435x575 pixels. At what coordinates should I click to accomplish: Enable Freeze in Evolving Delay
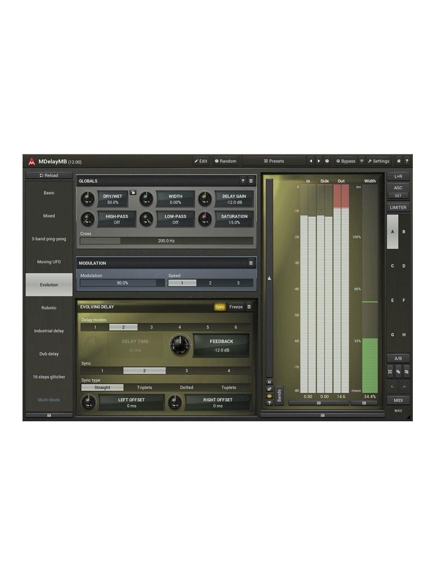click(x=236, y=307)
